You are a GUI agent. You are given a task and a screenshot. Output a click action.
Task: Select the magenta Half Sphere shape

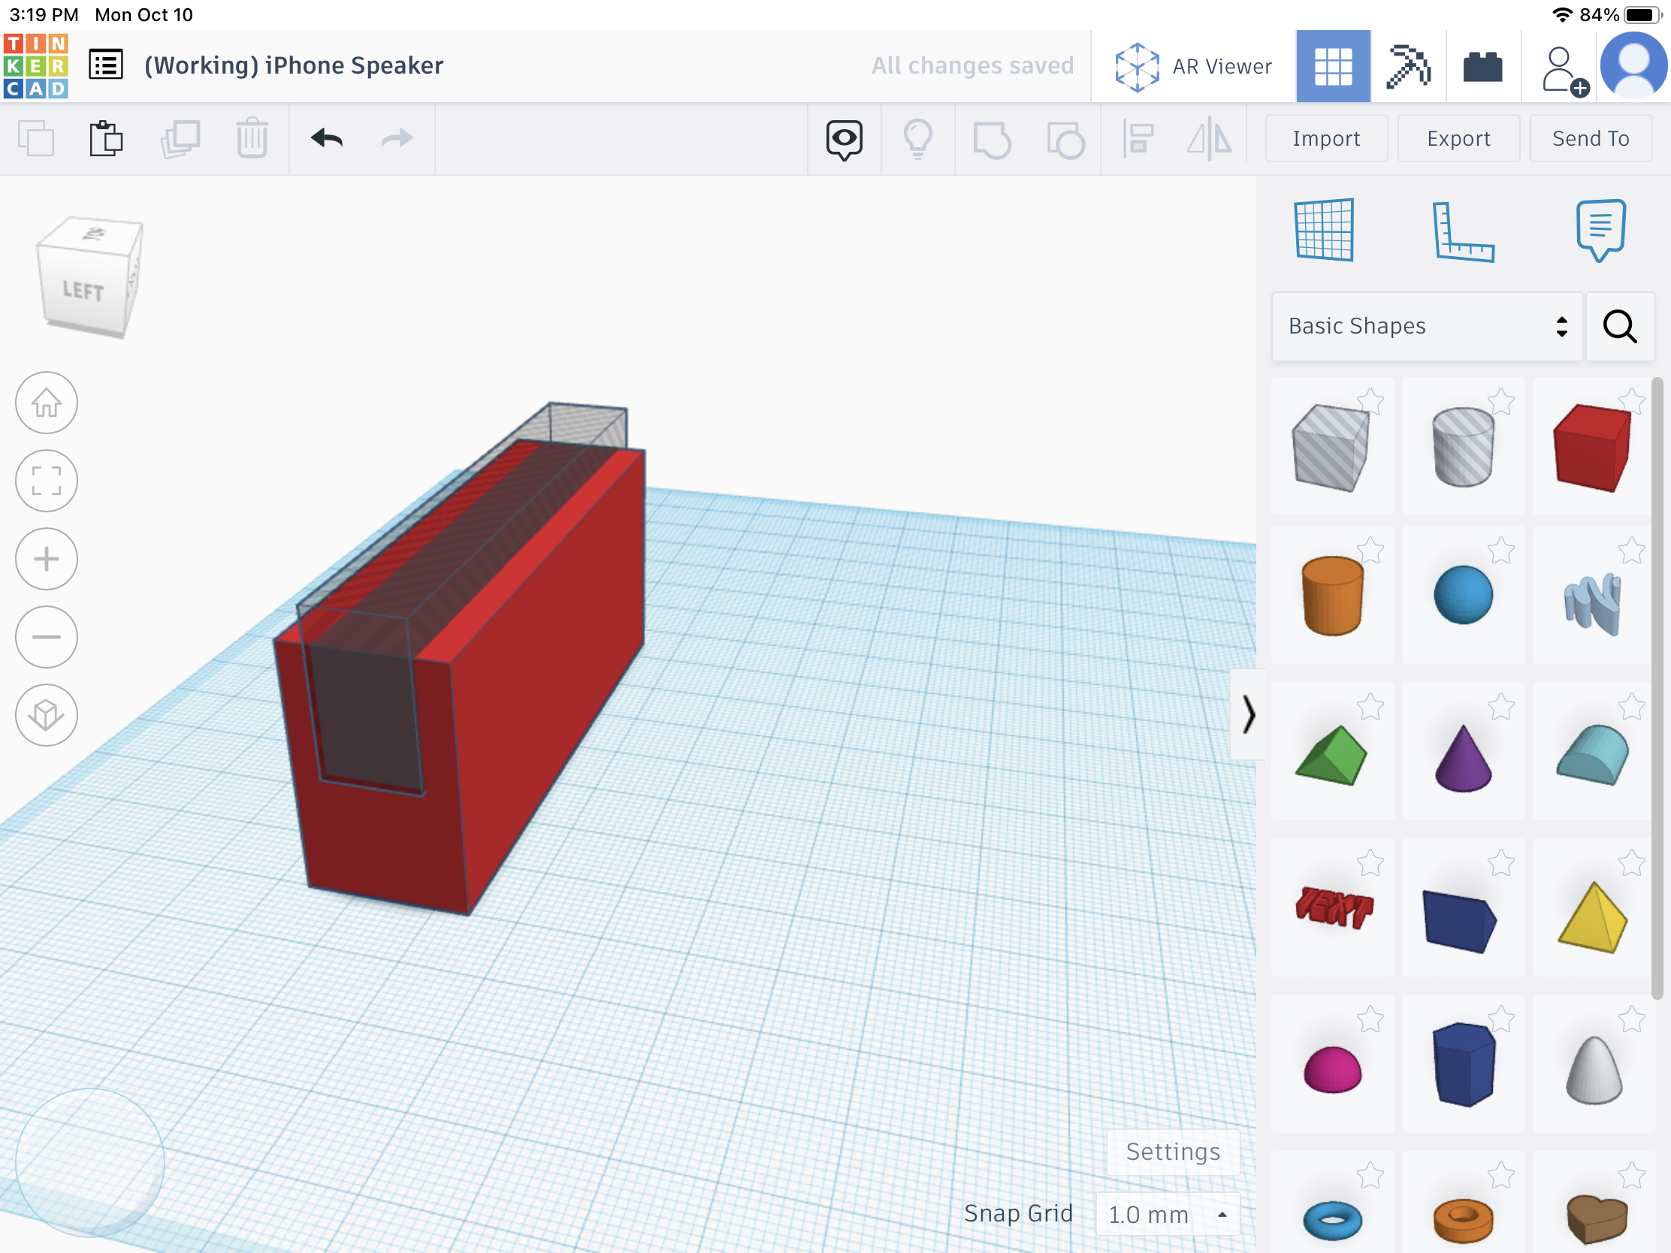coord(1333,1070)
